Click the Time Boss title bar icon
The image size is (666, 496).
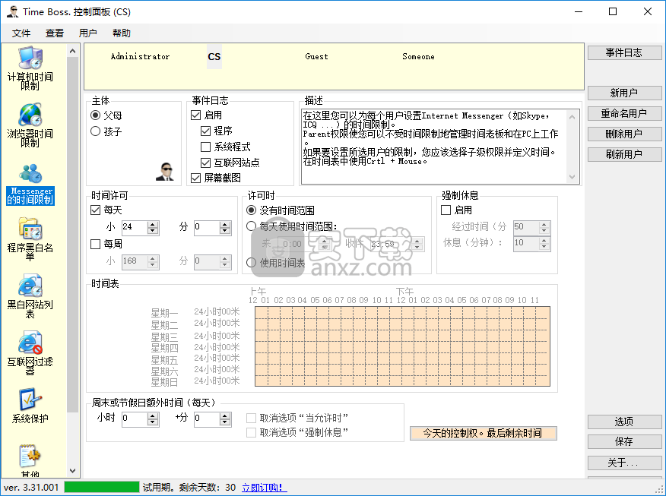[x=13, y=12]
